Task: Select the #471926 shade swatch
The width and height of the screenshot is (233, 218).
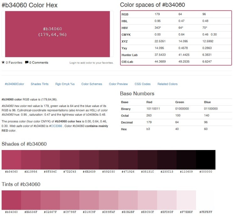Action: [x=128, y=160]
